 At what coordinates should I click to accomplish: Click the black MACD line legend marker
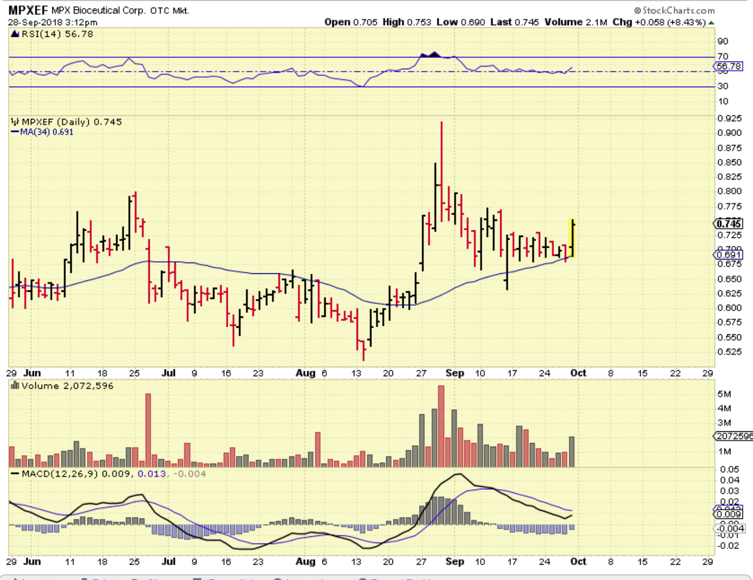(x=15, y=474)
